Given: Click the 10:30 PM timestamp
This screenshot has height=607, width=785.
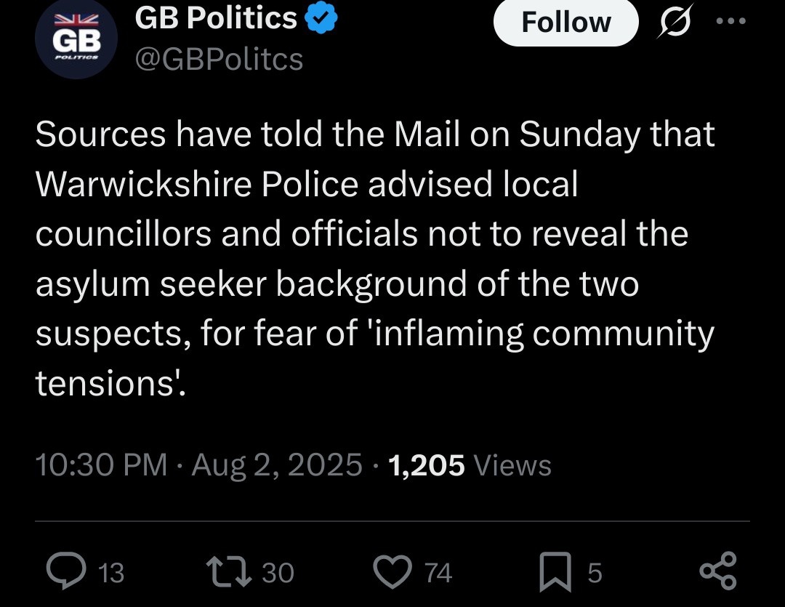Looking at the screenshot, I should (x=101, y=465).
